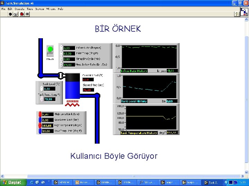The width and height of the screenshot is (249, 186).
Task: Click the Tank Temp value field 70,00
Action: (50, 99)
